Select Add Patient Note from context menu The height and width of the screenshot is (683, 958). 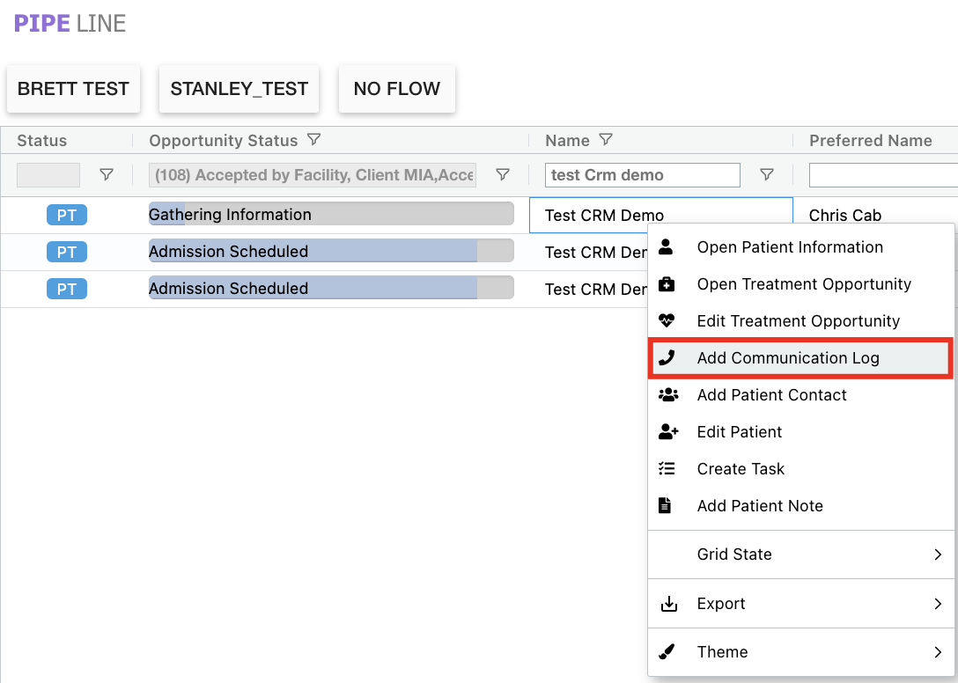coord(760,506)
